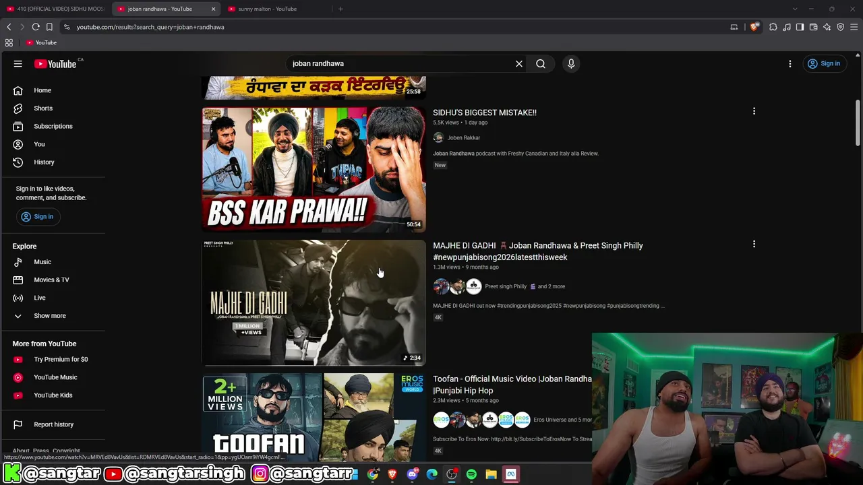This screenshot has width=863, height=485.
Task: Open Google Chrome from the taskbar
Action: tap(373, 474)
